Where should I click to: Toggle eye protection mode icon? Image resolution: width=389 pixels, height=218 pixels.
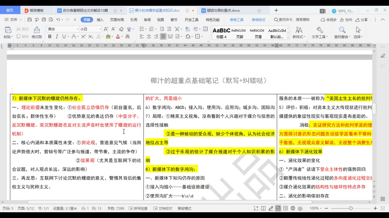point(300,208)
